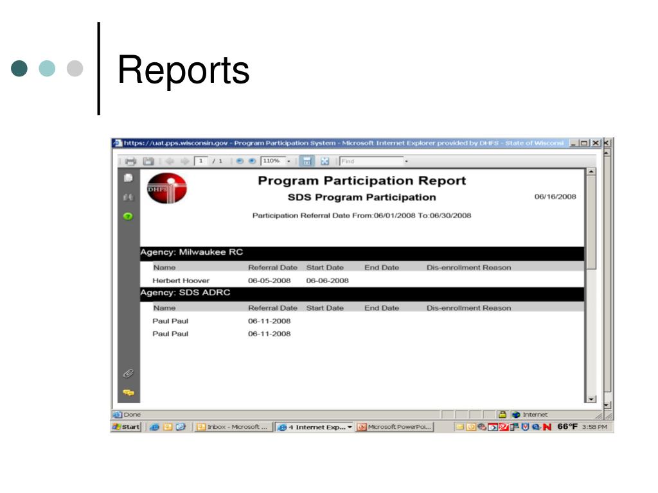Viewport: 658px width, 493px height.
Task: Click the second 'Paul Paul' row name
Action: (170, 334)
